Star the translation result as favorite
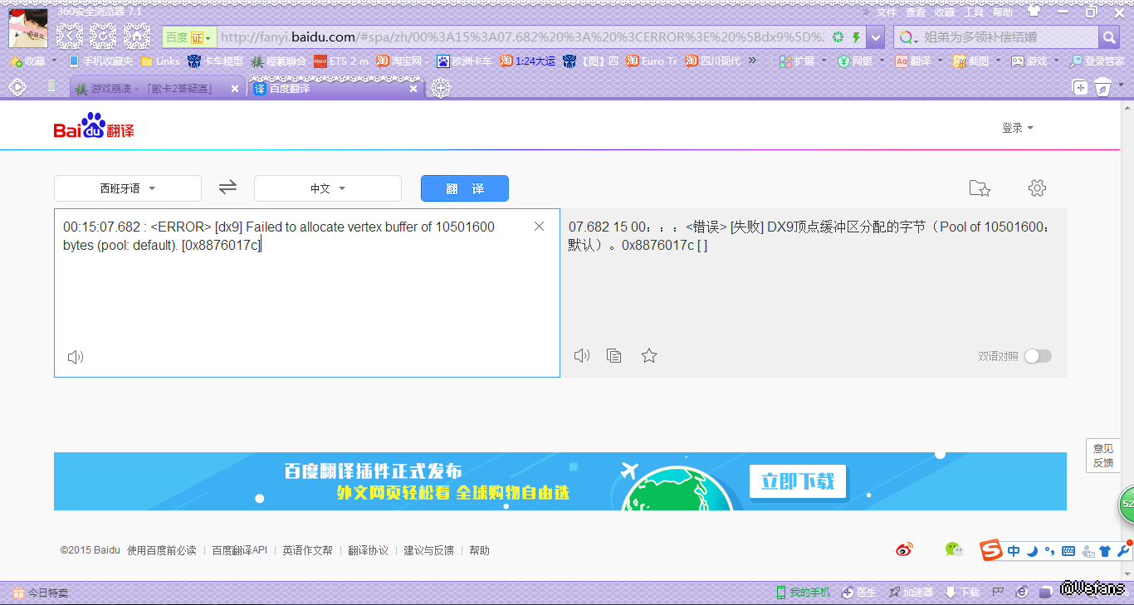 pos(649,356)
